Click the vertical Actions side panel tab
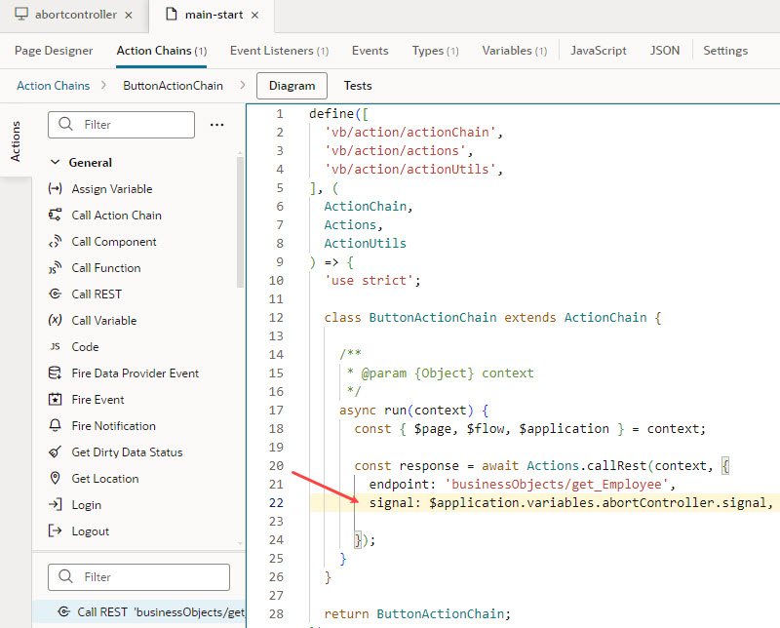 click(16, 140)
